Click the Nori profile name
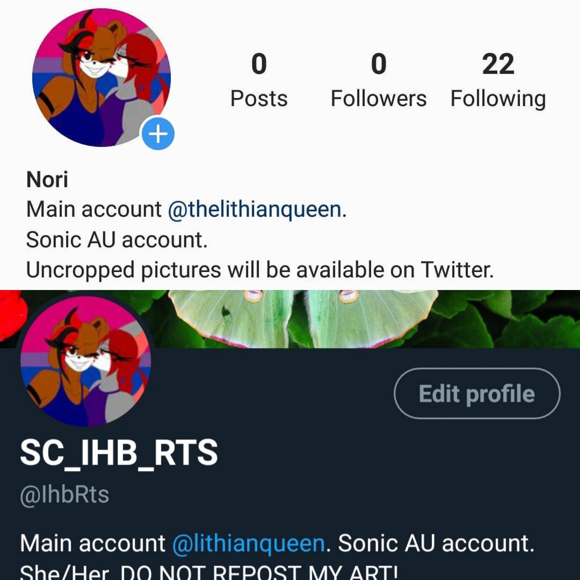The height and width of the screenshot is (580, 580). point(47,180)
